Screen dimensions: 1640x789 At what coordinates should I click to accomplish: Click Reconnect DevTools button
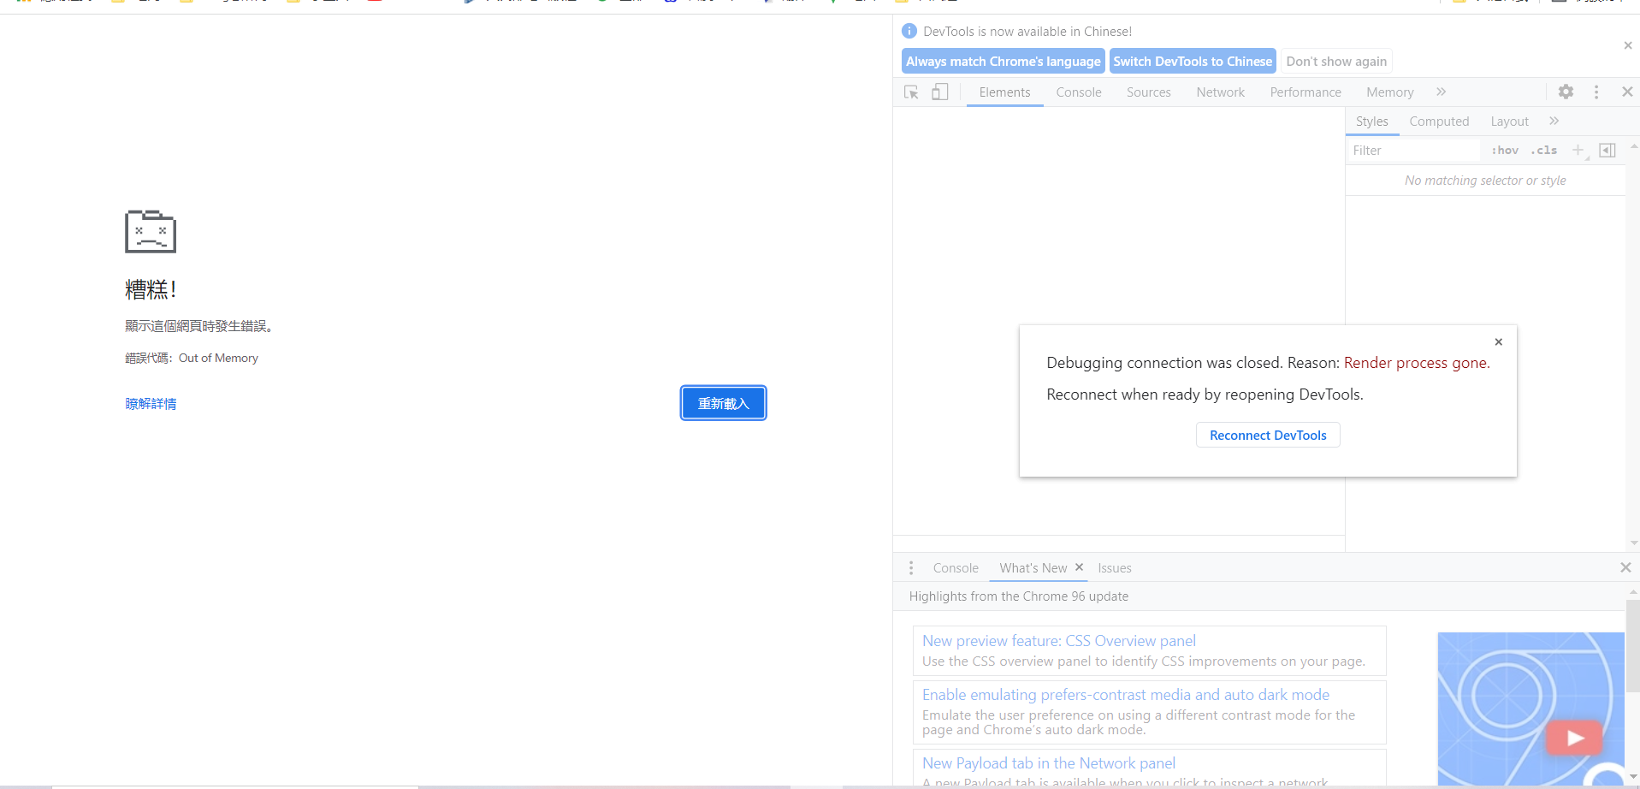[1268, 435]
